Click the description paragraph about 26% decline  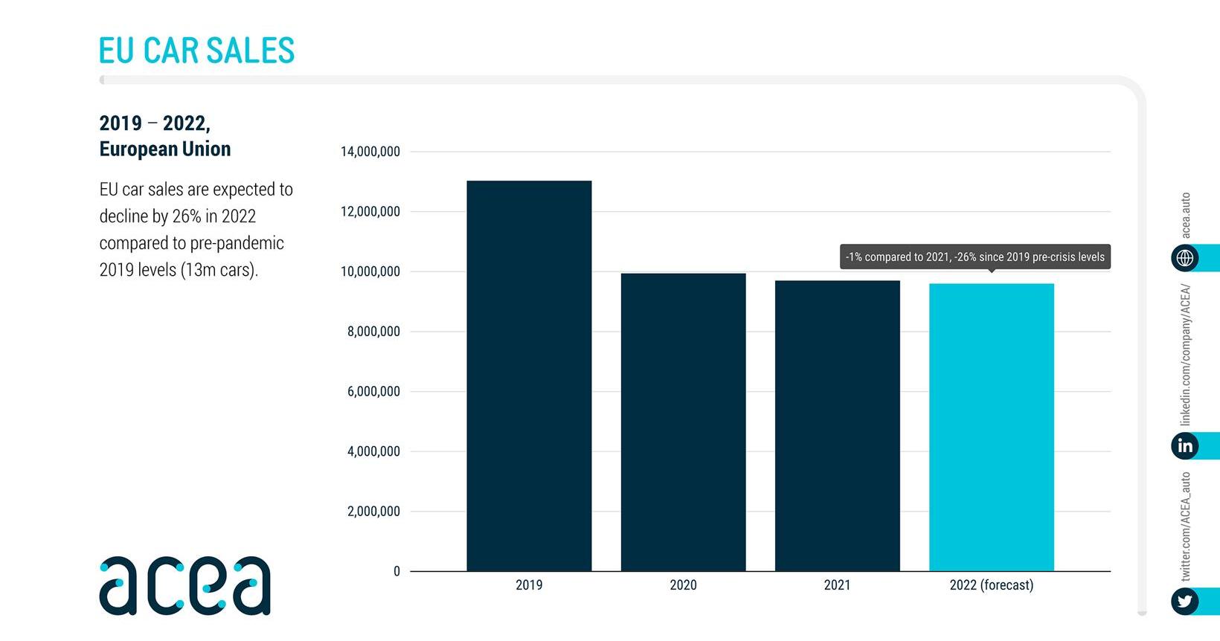[x=196, y=229]
